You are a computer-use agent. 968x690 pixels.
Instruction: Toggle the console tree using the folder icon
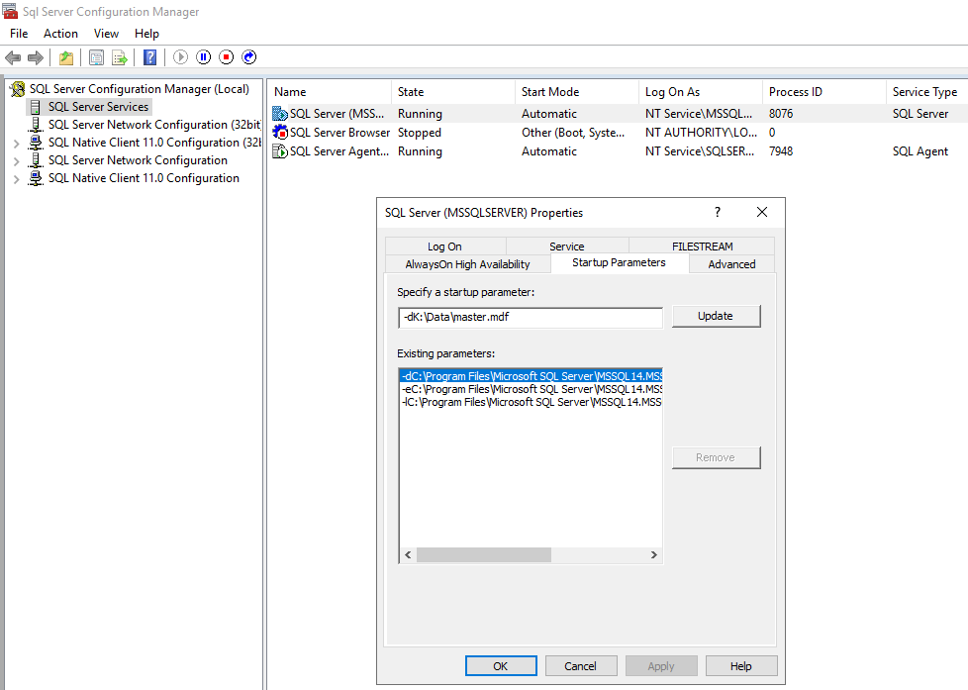pyautogui.click(x=66, y=56)
